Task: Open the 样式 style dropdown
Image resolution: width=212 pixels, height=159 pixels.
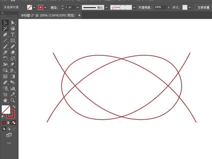Action: pos(190,7)
